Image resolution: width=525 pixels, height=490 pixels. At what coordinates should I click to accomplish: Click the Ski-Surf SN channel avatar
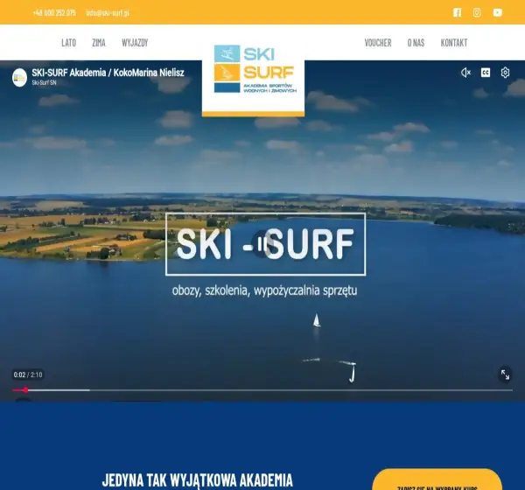pos(19,77)
